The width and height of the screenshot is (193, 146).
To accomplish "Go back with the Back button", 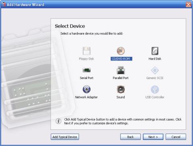I will tap(130, 137).
